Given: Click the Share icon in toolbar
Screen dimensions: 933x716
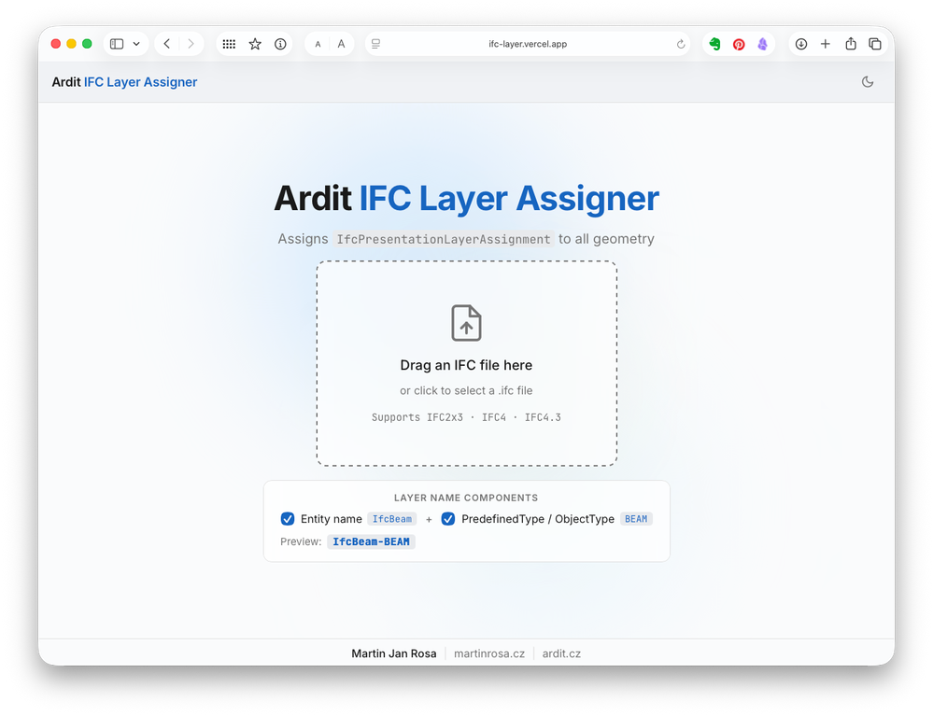Looking at the screenshot, I should click(851, 44).
